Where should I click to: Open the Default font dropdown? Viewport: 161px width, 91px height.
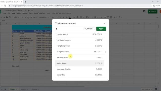pos(44,17)
